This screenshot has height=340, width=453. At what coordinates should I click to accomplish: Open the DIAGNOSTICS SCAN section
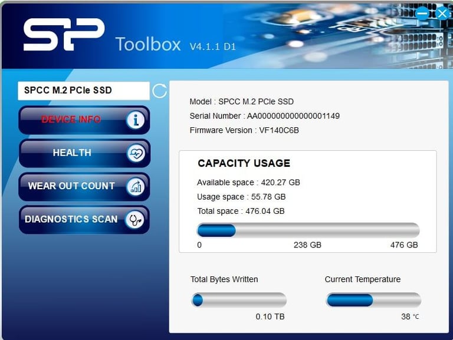pyautogui.click(x=84, y=220)
